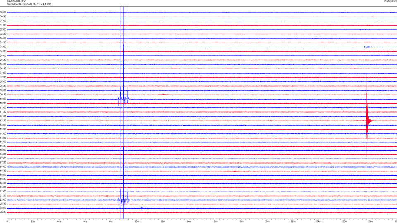397x223 pixels.
Task: Select the 23:00 trace time label
Action: (3, 208)
